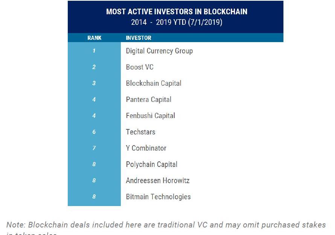This screenshot has width=335, height=235.
Task: Click rank number 1 in rank column
Action: click(94, 51)
